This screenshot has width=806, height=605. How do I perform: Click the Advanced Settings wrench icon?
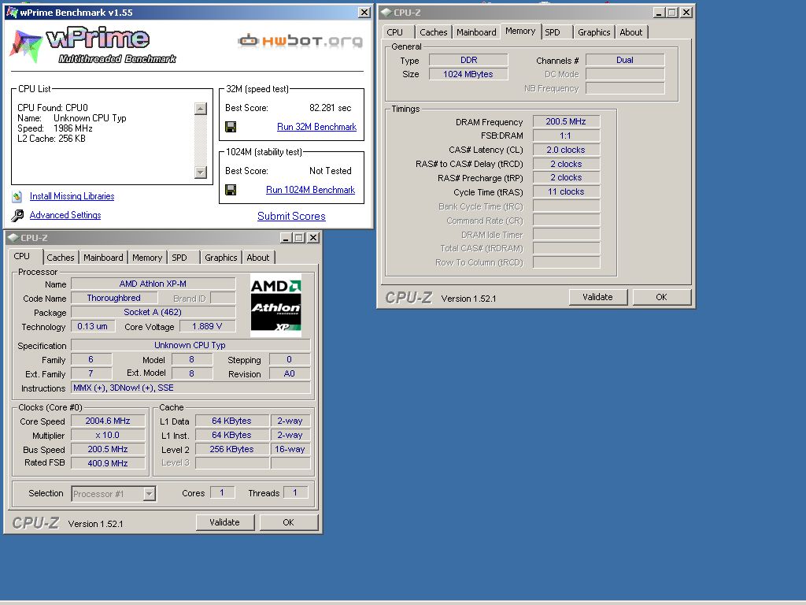[x=17, y=215]
